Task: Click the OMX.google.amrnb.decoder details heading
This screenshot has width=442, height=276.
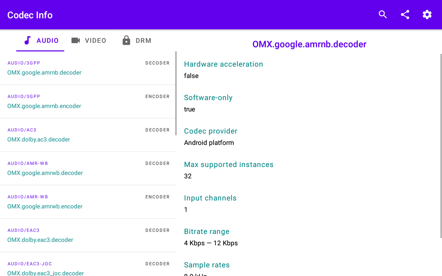Action: [x=309, y=44]
